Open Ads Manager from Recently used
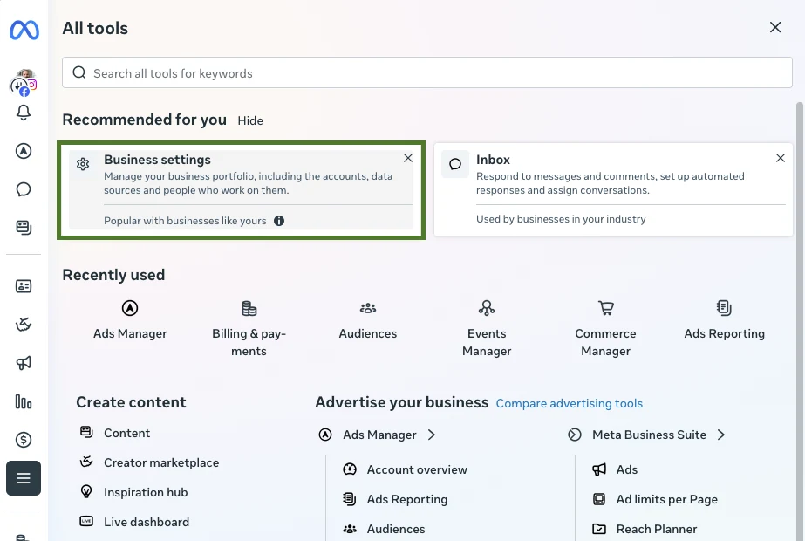The width and height of the screenshot is (805, 541). (x=130, y=320)
